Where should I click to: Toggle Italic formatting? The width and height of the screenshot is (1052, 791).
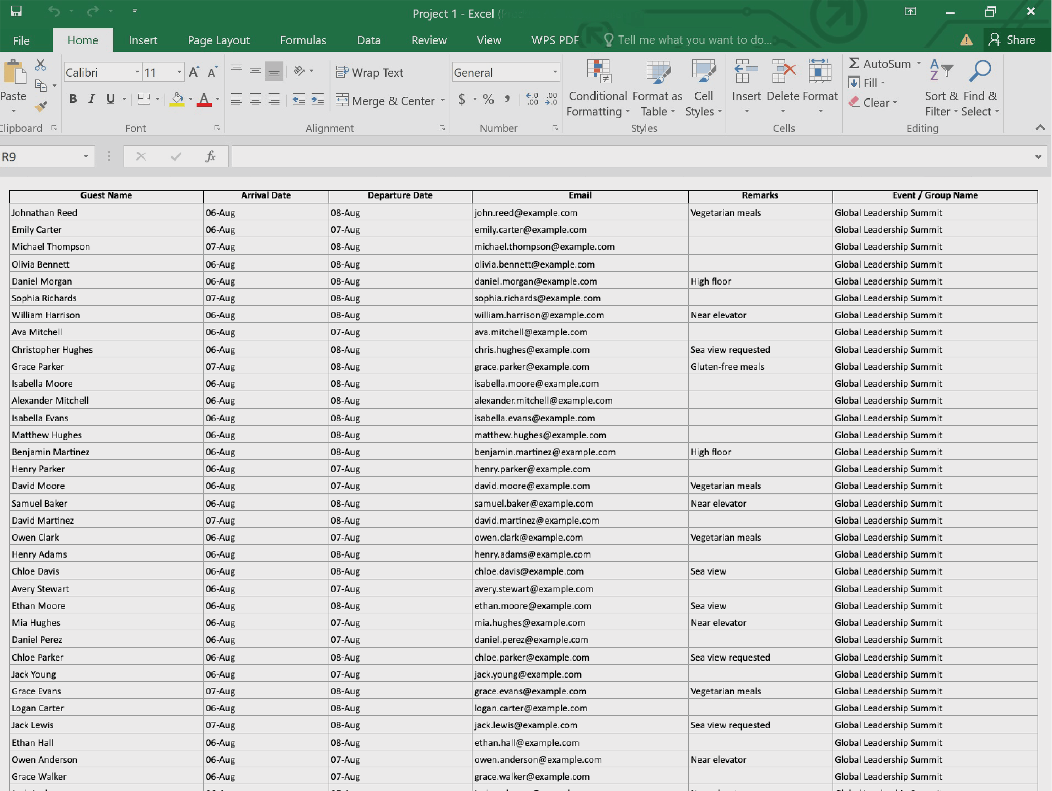coord(91,99)
